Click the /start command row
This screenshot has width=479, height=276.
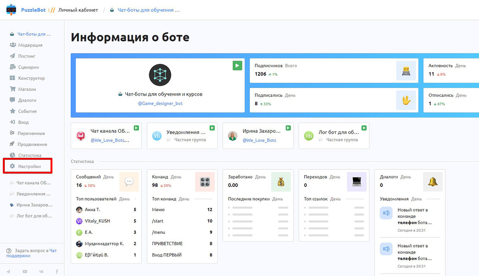(x=182, y=221)
